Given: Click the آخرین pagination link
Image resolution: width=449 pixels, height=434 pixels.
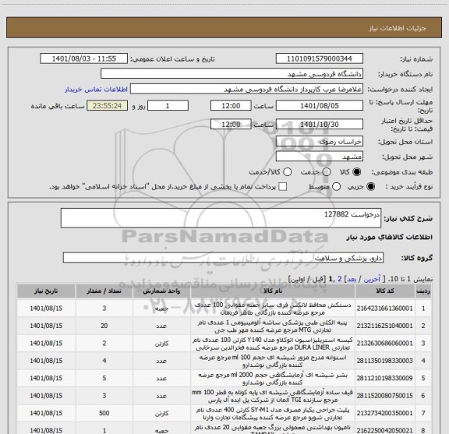Looking at the screenshot, I should click(x=372, y=279).
